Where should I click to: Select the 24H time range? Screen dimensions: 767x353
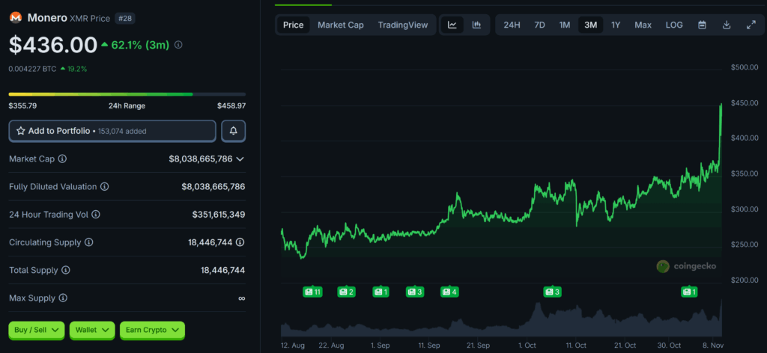[x=512, y=25]
